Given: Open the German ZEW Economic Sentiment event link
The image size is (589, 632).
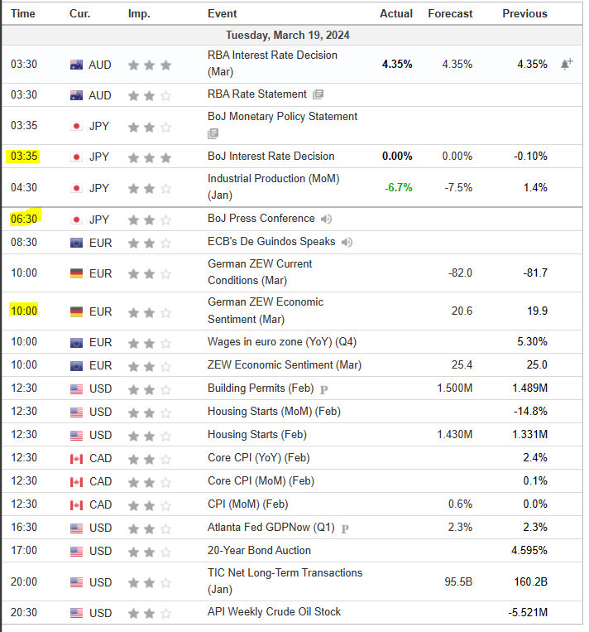Looking at the screenshot, I should pyautogui.click(x=266, y=311).
